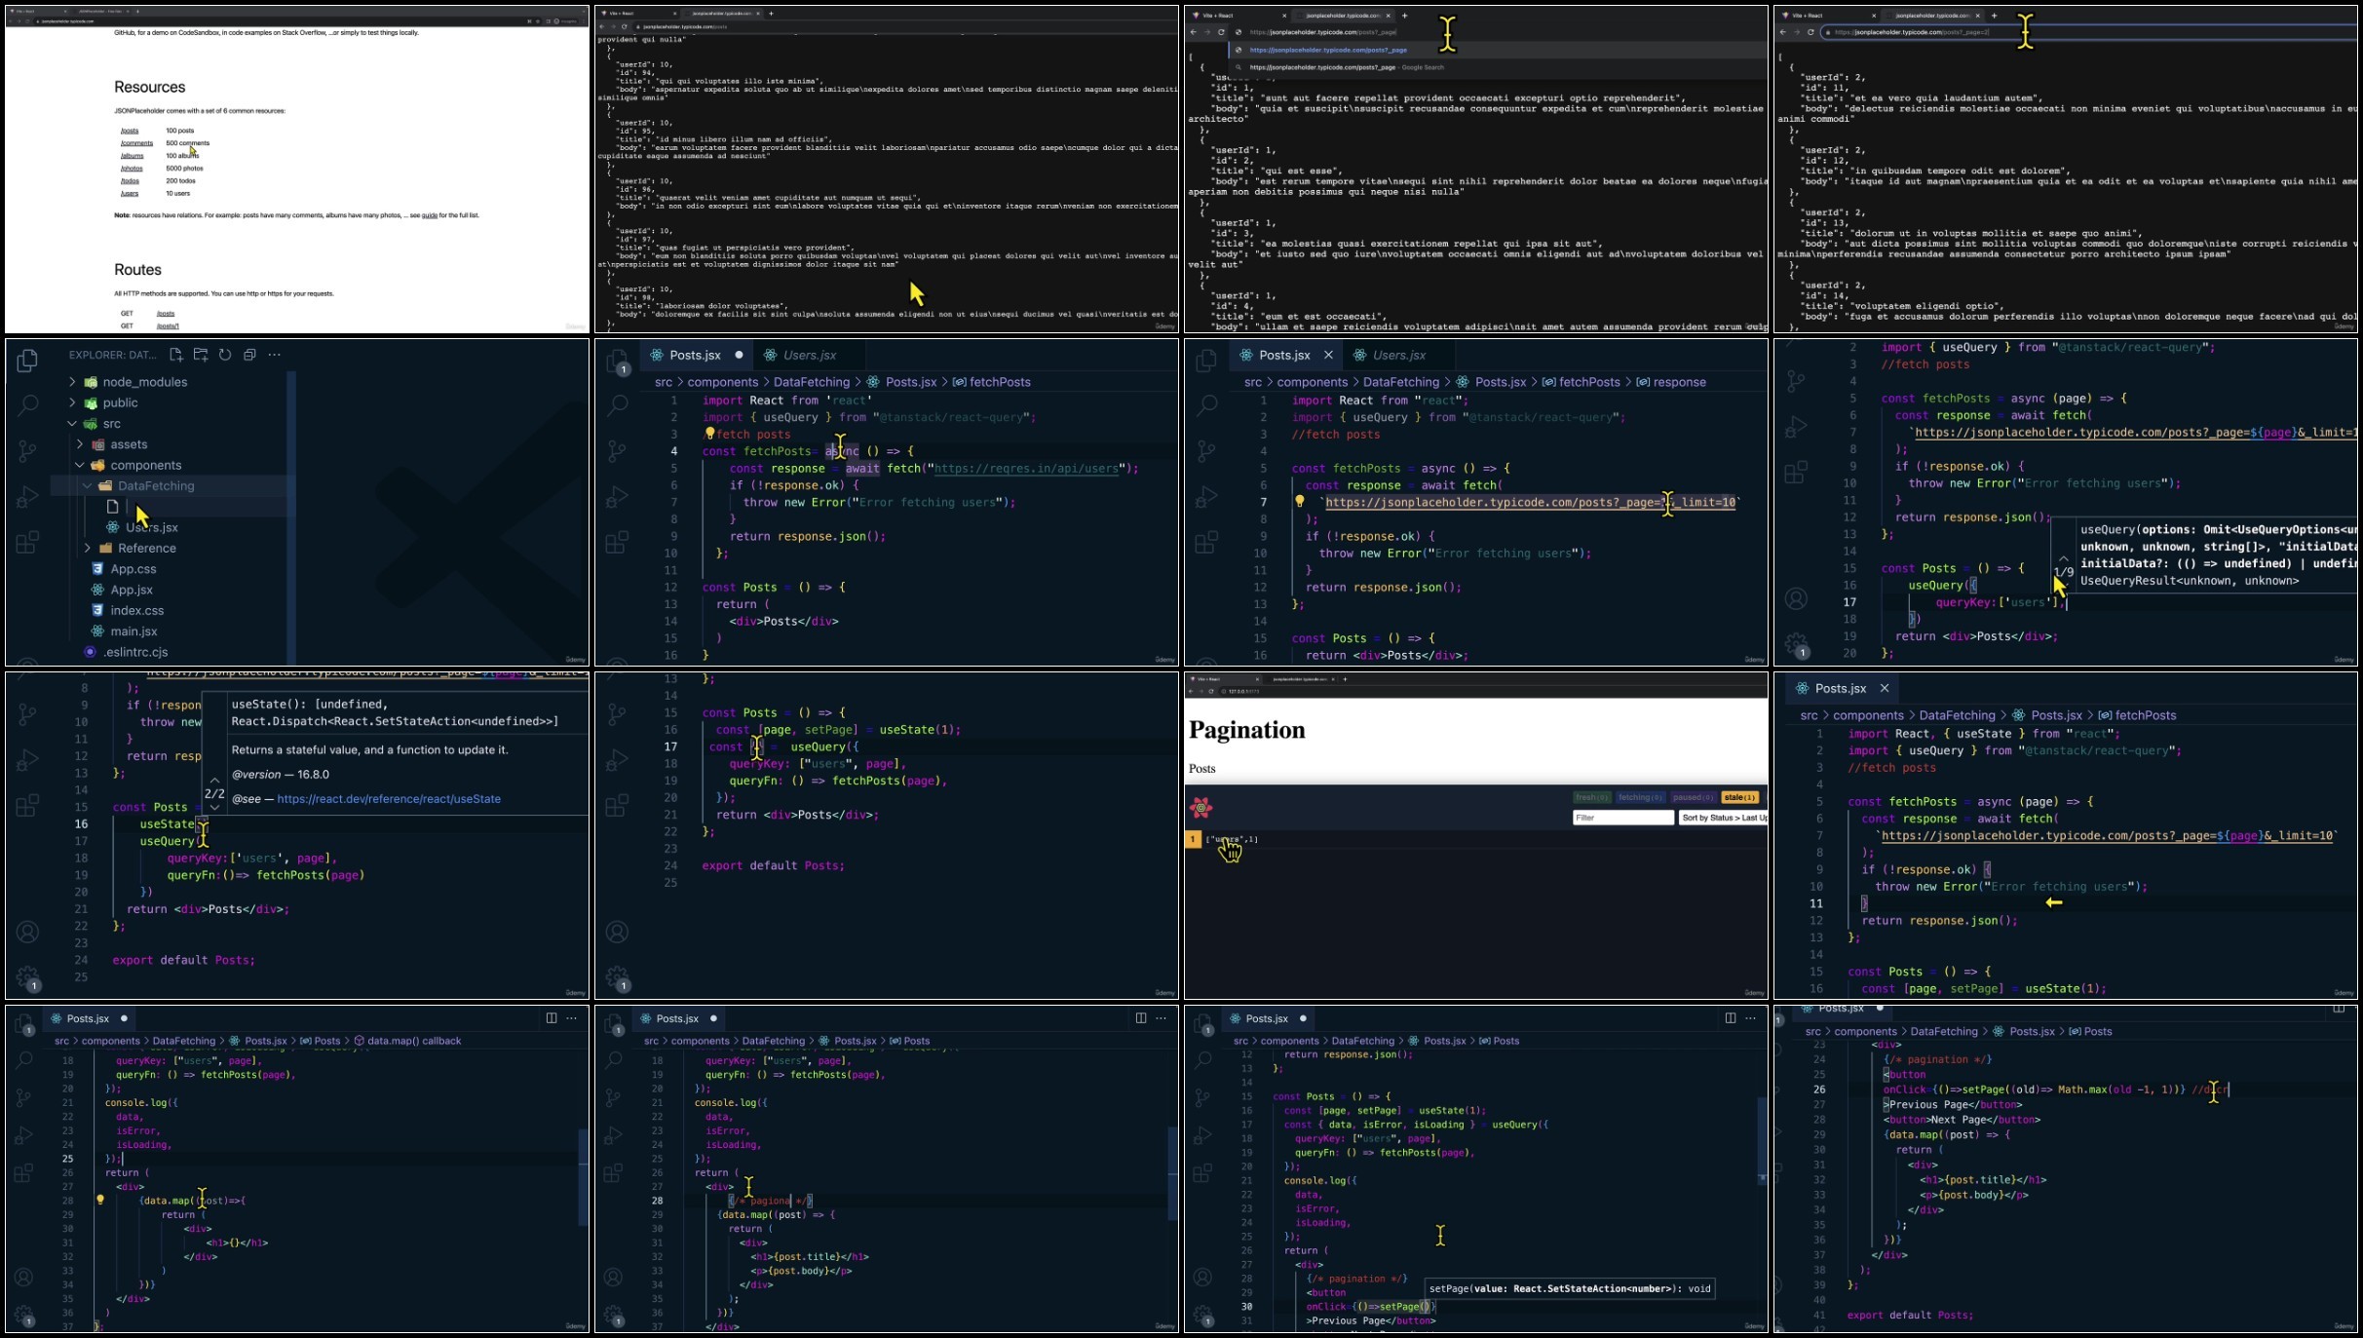Screen dimensions: 2363x1338
Task: Open Users.jsx in the Explorer tree
Action: (152, 527)
